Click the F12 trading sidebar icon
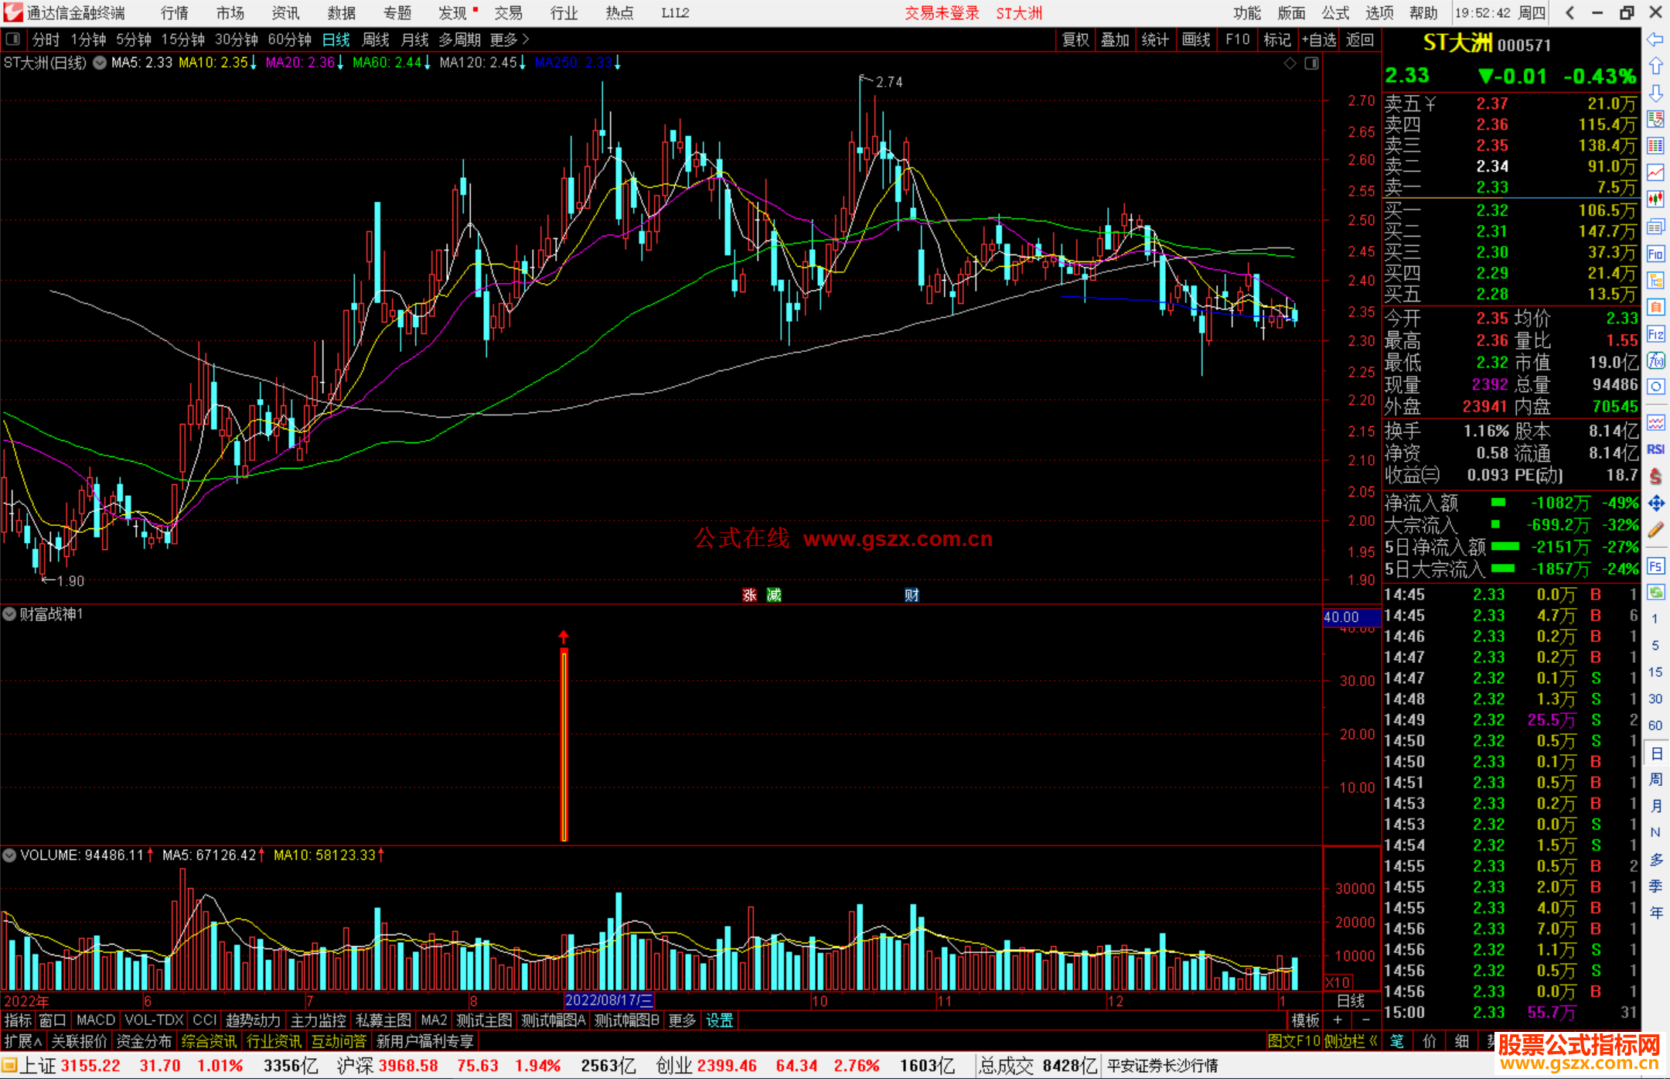 (x=1655, y=334)
